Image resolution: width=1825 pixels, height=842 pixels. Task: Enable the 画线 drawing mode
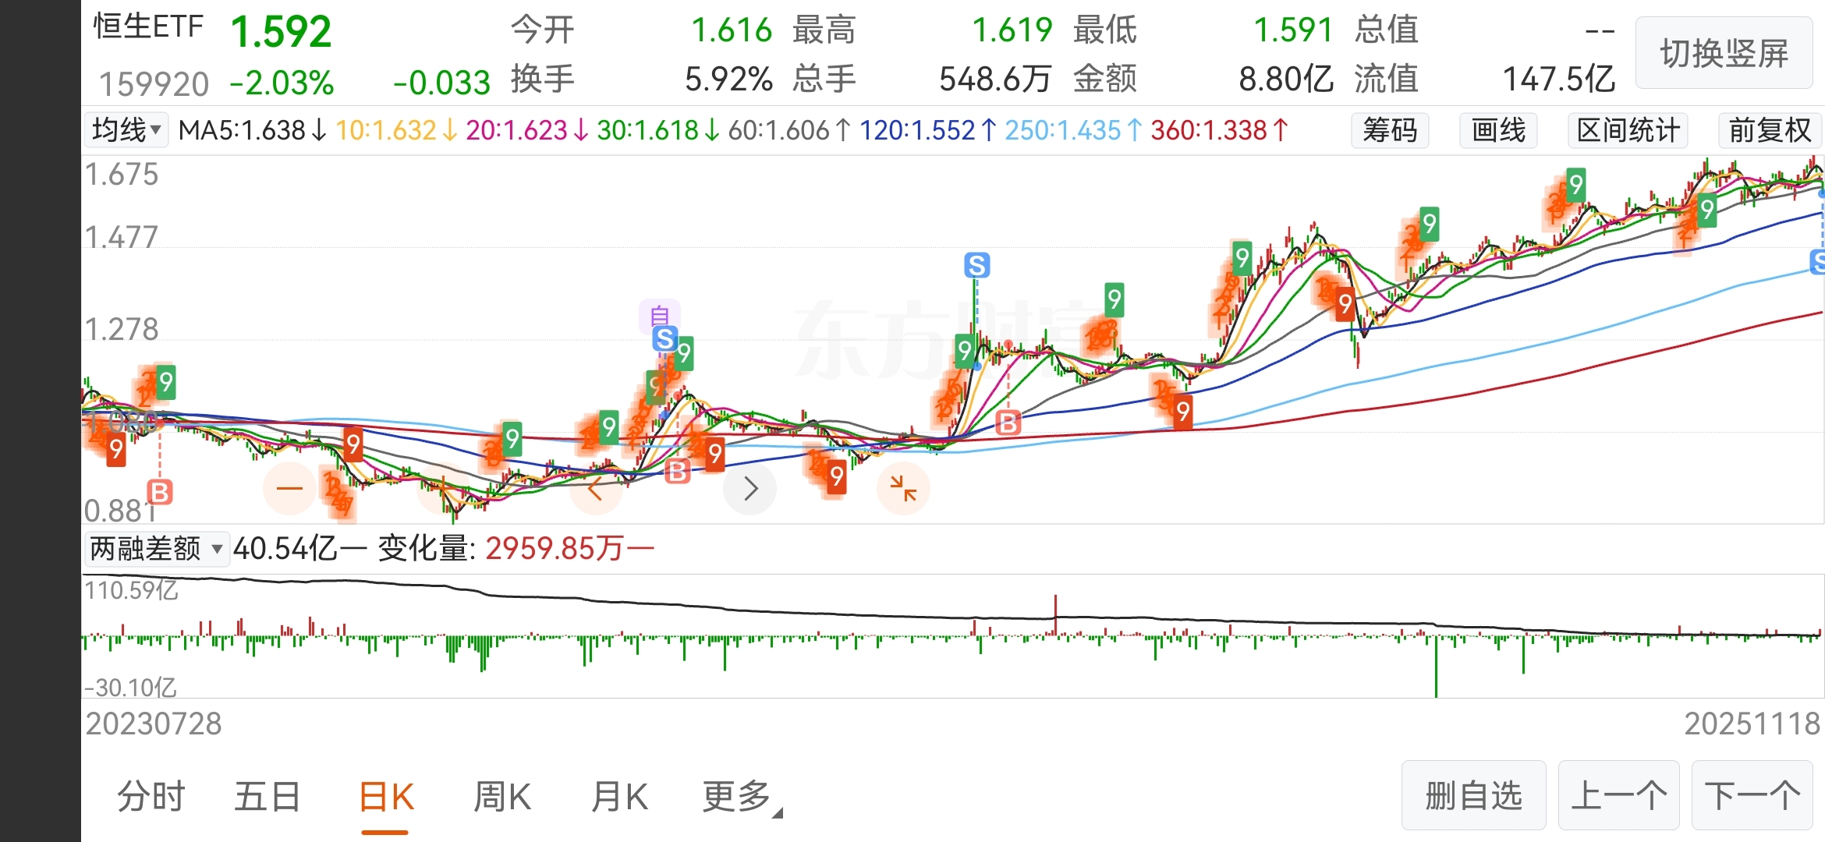(1498, 130)
